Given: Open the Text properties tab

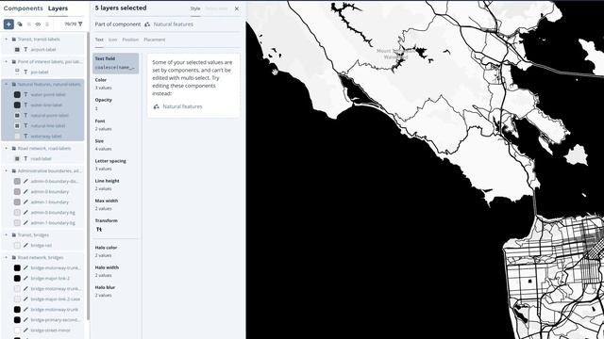Looking at the screenshot, I should [99, 40].
